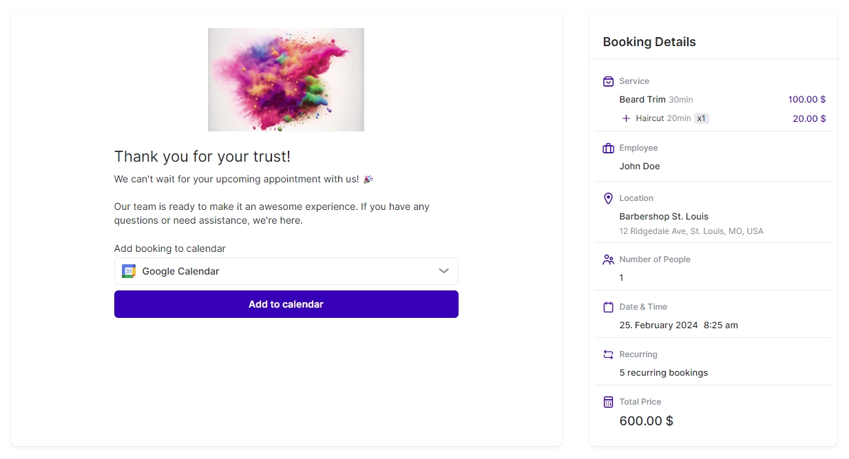Screen dimensions: 849x459
Task: Click the Booking Details heading
Action: coord(649,42)
